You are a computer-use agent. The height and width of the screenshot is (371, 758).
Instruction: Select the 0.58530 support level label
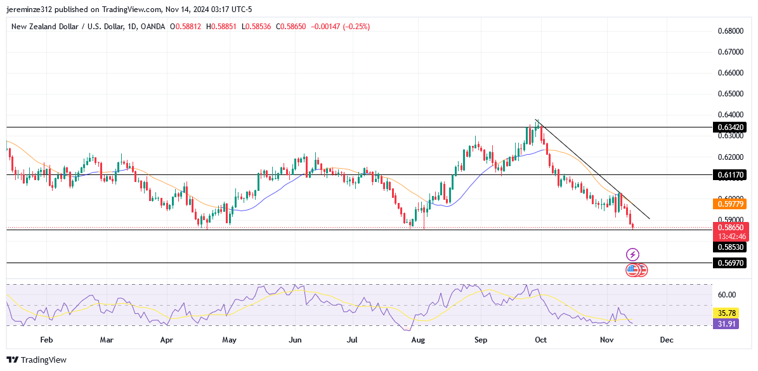point(729,247)
